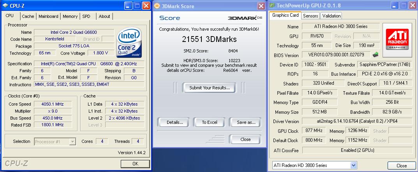418x172 pixels.
Task: Minimize the GPU-Z window
Action: point(394,5)
